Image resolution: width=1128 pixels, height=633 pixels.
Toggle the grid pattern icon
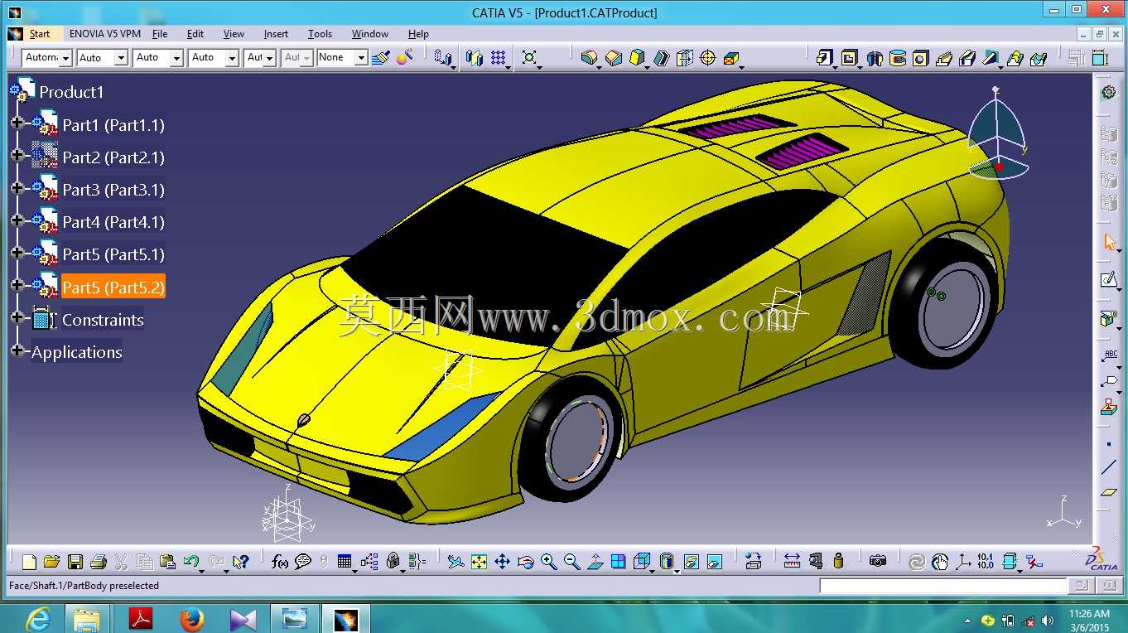pyautogui.click(x=498, y=57)
